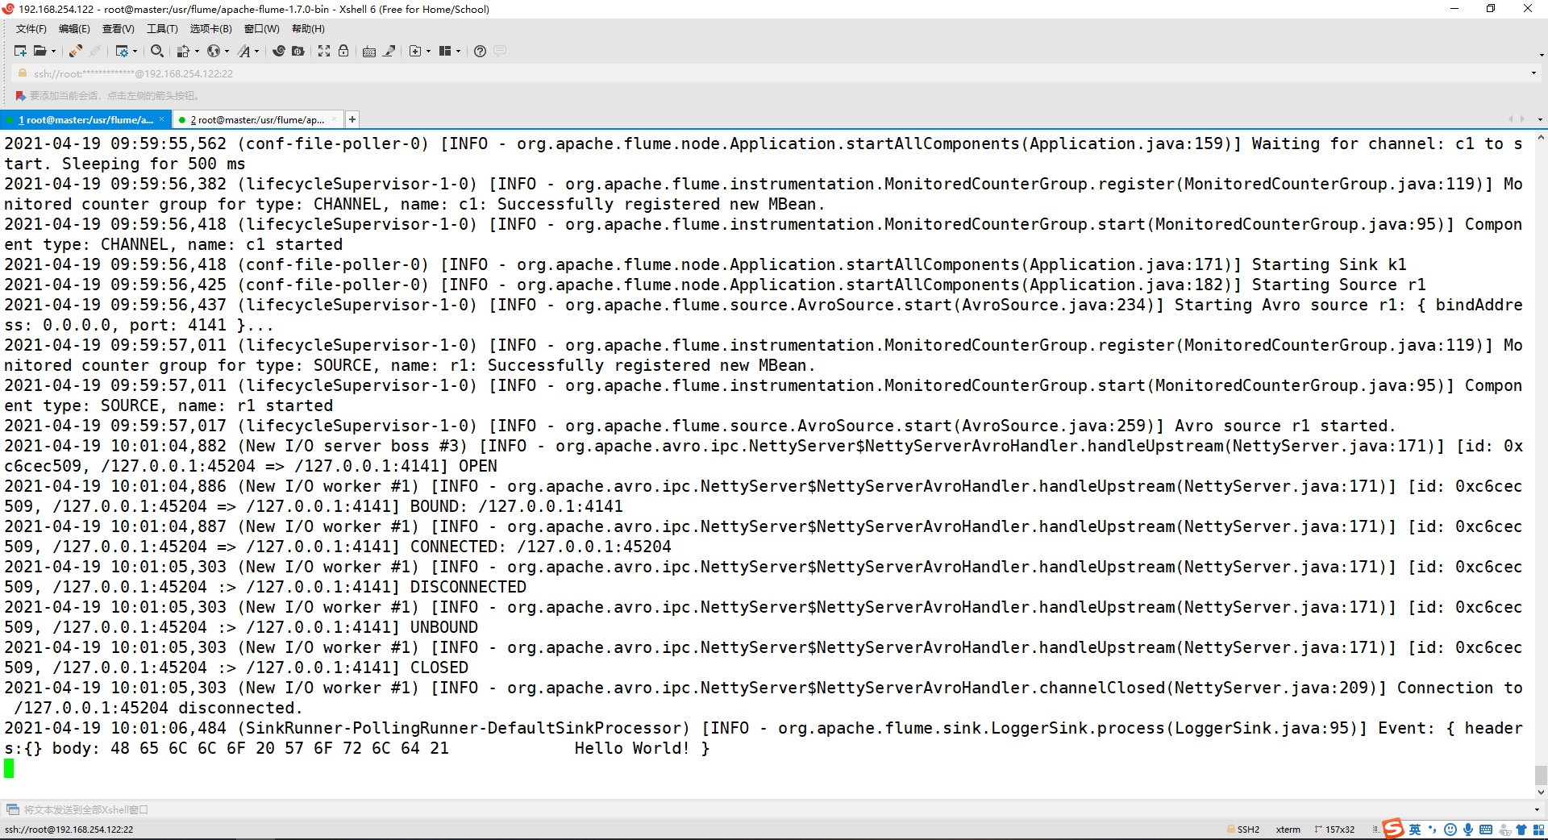This screenshot has height=840, width=1548.
Task: Click the ssh address bar field
Action: 774,73
